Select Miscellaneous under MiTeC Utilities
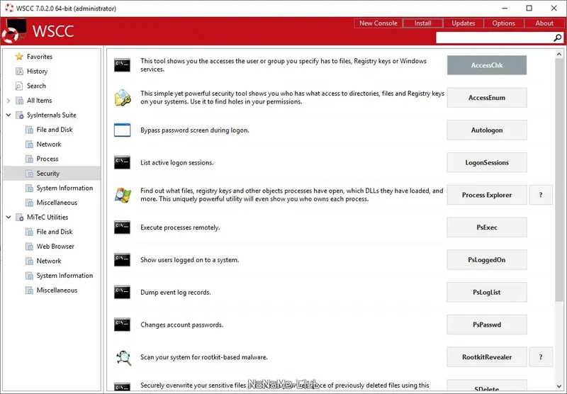Screen dimensions: 567x394 [x=57, y=291]
